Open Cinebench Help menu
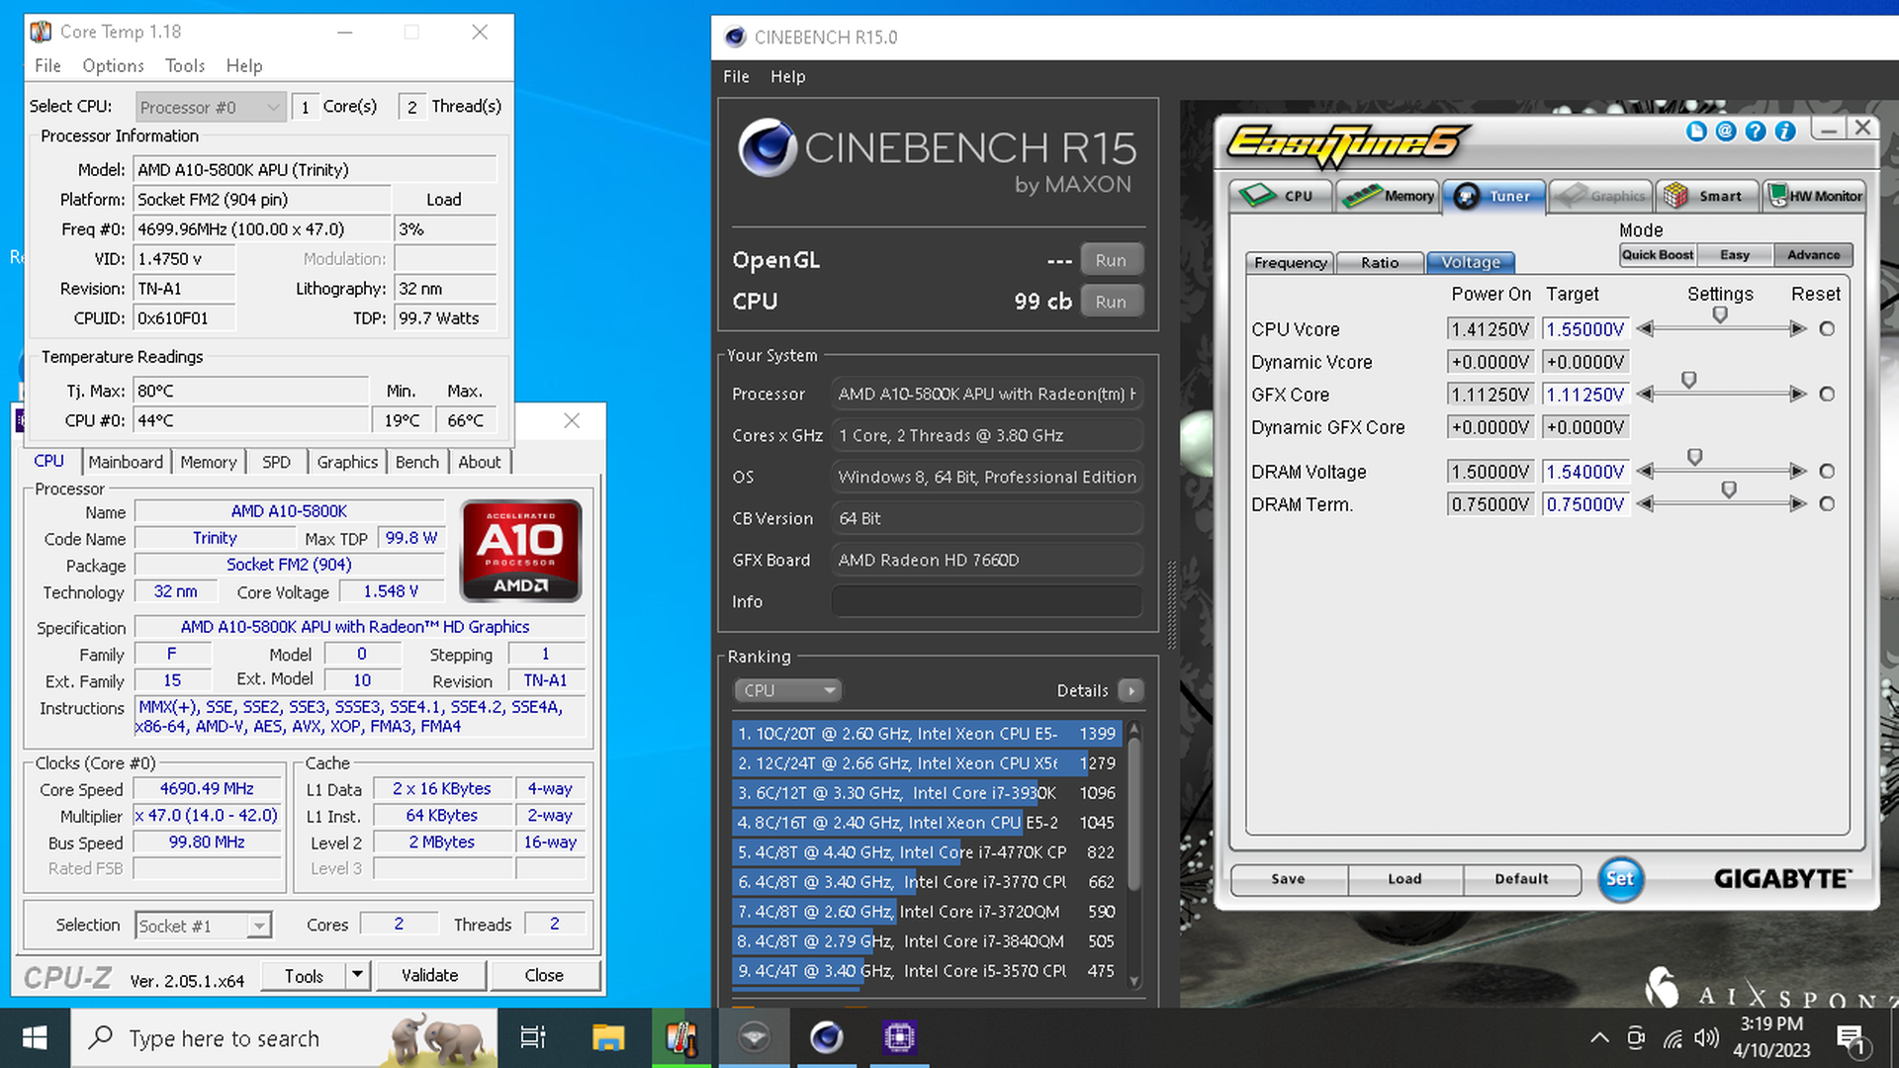The height and width of the screenshot is (1068, 1899). click(x=787, y=77)
